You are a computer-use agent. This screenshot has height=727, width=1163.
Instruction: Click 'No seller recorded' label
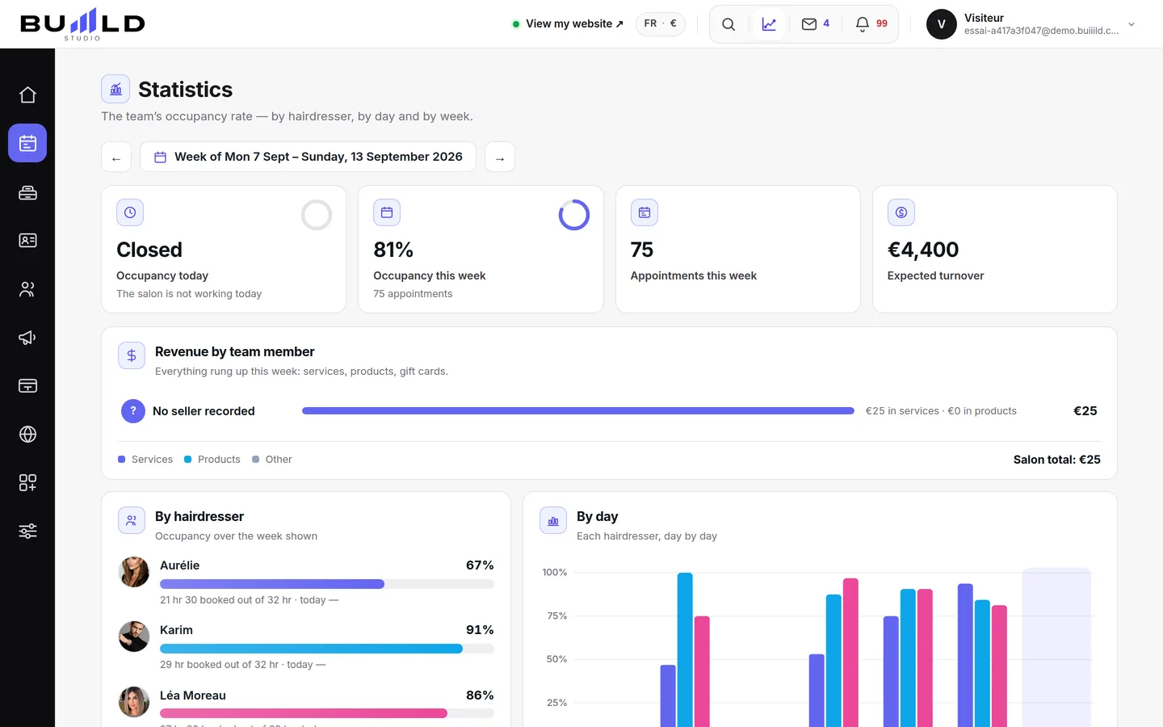pos(204,411)
